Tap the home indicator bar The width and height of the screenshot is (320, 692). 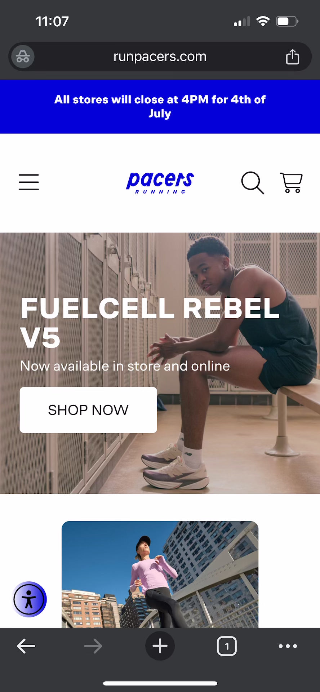click(160, 683)
